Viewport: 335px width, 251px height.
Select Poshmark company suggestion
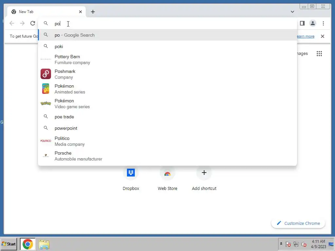click(167, 74)
